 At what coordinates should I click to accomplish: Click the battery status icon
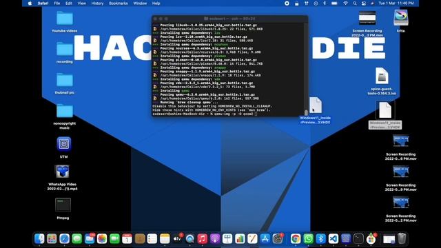pos(334,3)
